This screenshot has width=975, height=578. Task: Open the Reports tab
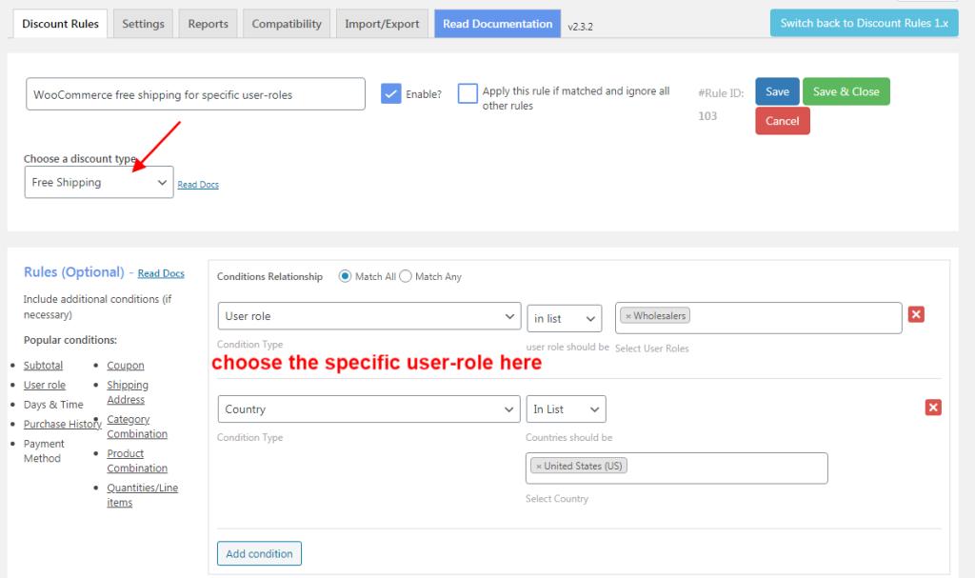pyautogui.click(x=209, y=24)
